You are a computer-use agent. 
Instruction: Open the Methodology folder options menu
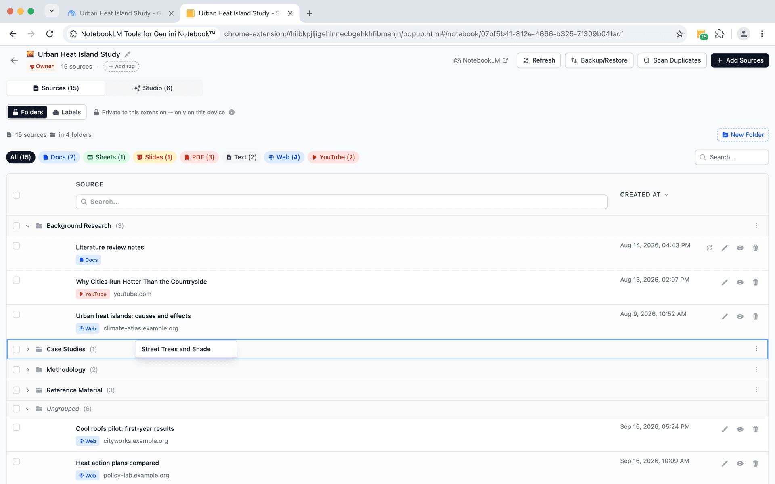tap(756, 369)
